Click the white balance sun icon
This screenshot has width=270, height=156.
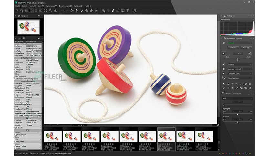tap(224, 64)
